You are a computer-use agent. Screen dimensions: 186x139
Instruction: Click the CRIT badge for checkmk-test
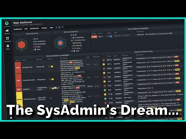[18, 68]
